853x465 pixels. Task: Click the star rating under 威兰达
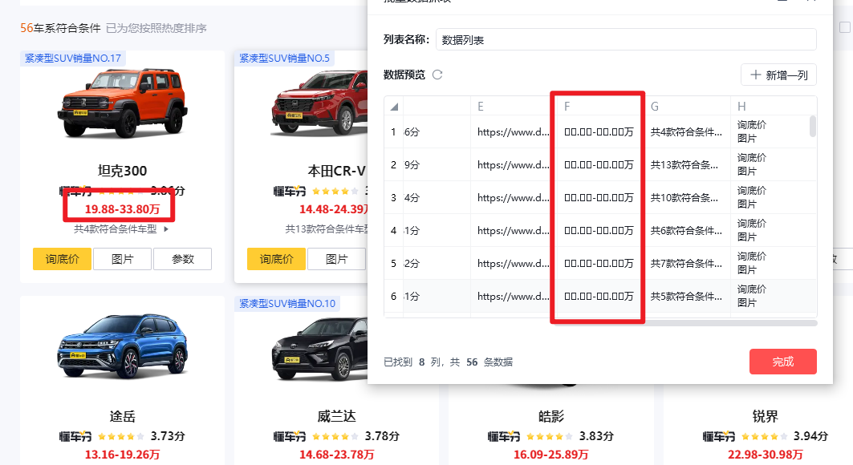pyautogui.click(x=335, y=436)
